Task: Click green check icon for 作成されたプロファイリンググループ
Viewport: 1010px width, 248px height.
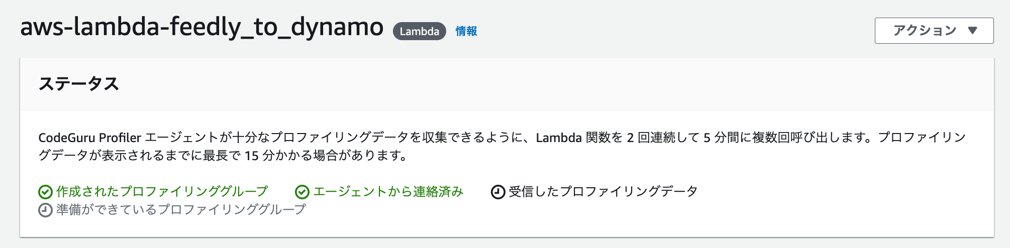Action: 45,192
